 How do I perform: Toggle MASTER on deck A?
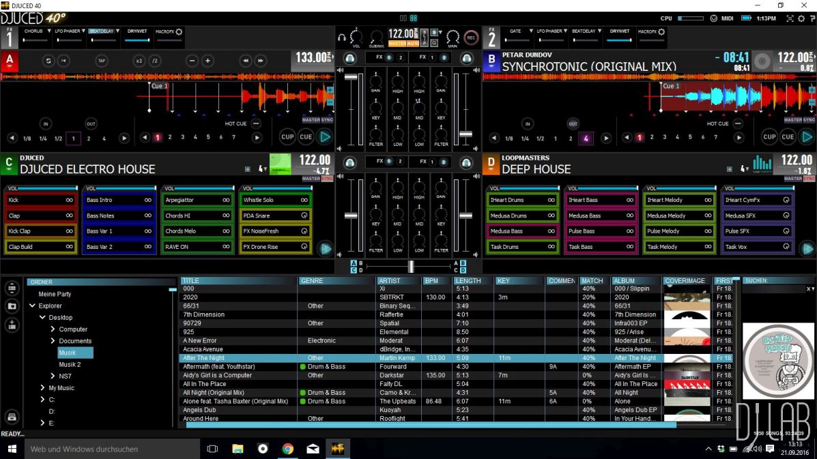coord(311,120)
